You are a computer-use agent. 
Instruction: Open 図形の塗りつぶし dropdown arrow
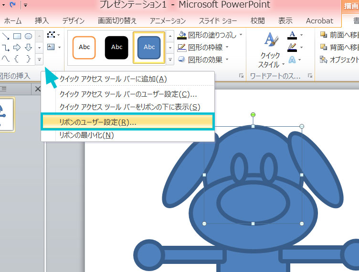click(x=241, y=35)
